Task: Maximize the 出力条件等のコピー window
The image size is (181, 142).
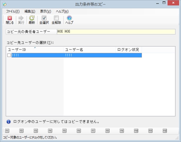Action: pyautogui.click(x=164, y=3)
